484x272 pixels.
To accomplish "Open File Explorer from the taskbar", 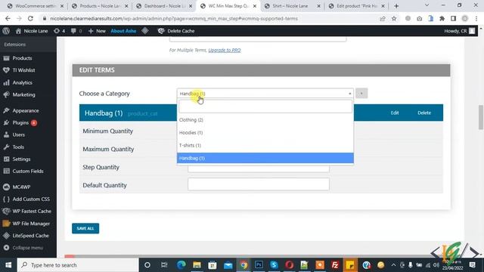I will [x=197, y=265].
